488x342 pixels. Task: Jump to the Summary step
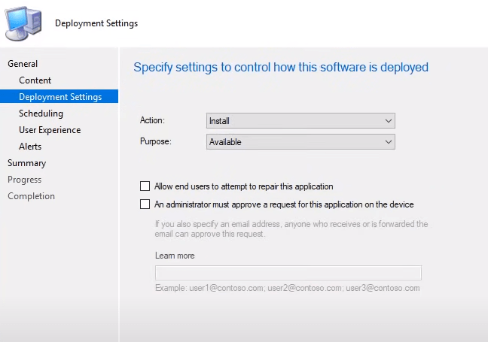tap(27, 163)
